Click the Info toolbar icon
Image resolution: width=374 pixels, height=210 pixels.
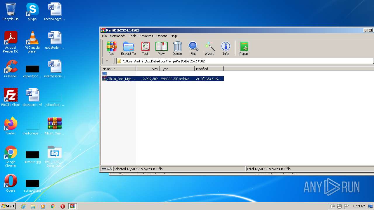(x=226, y=48)
